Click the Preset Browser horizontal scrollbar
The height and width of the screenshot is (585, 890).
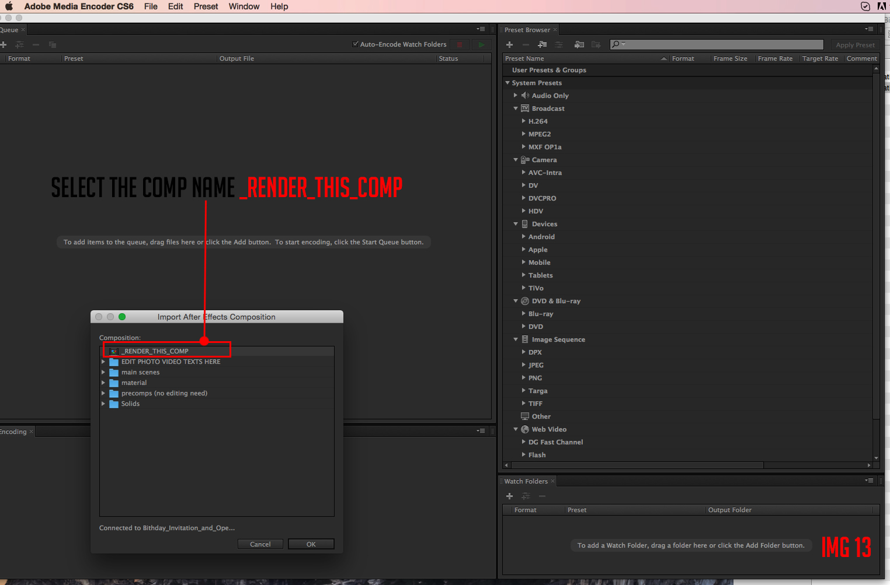click(x=637, y=465)
